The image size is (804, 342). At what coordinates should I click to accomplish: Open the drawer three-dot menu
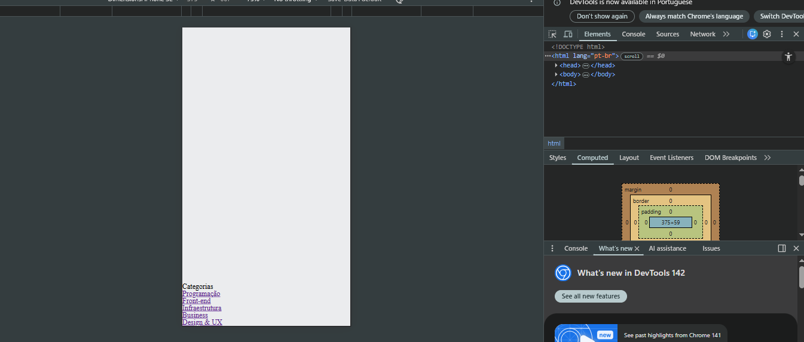pos(552,248)
